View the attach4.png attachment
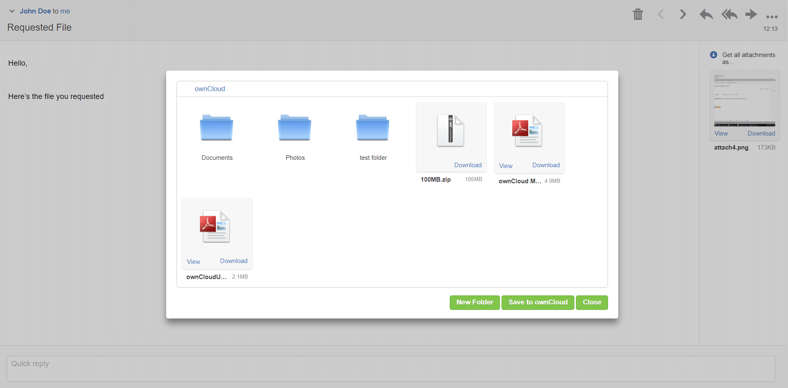 pyautogui.click(x=721, y=133)
